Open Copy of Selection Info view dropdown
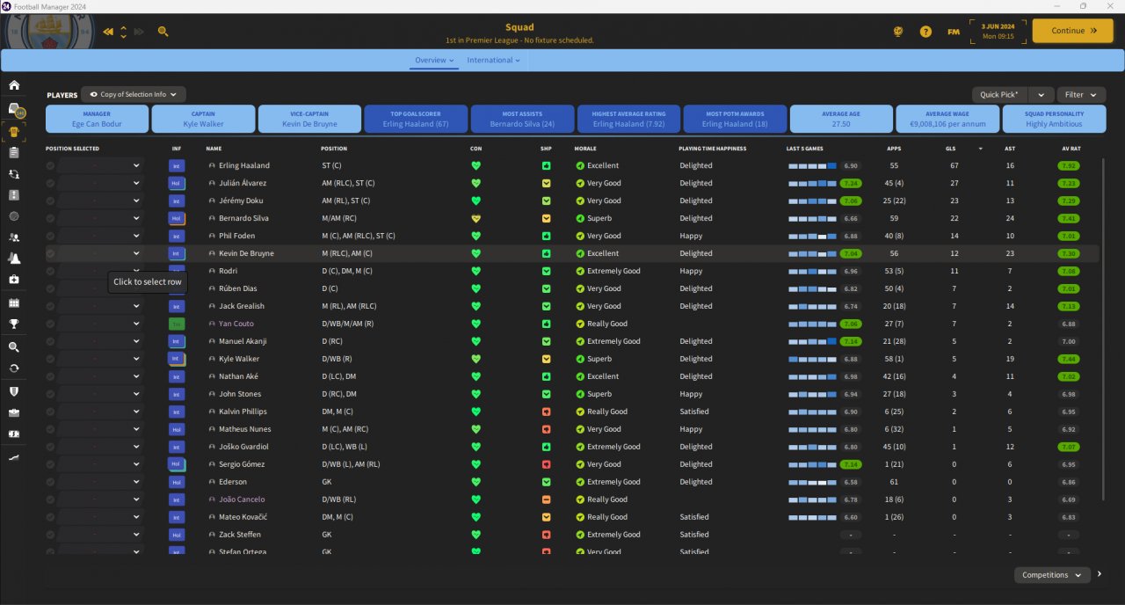The width and height of the screenshot is (1125, 605). 134,94
